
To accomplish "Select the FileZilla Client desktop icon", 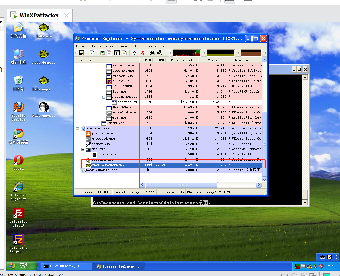I will tap(18, 217).
